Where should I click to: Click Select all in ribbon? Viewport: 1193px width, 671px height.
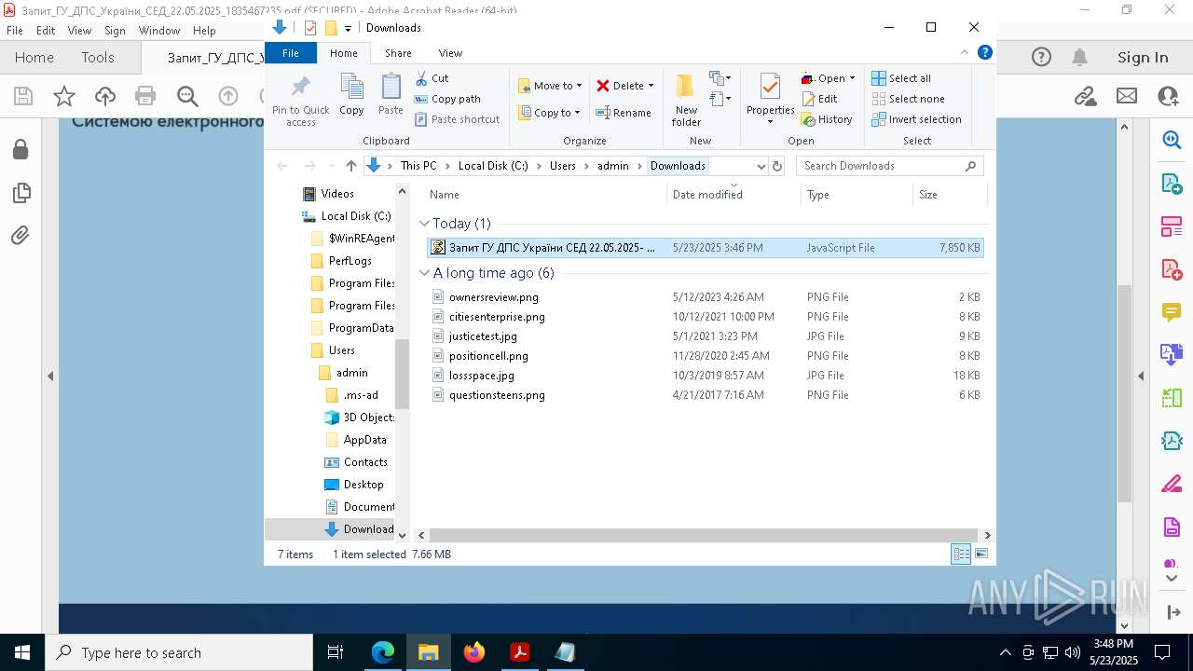[901, 78]
